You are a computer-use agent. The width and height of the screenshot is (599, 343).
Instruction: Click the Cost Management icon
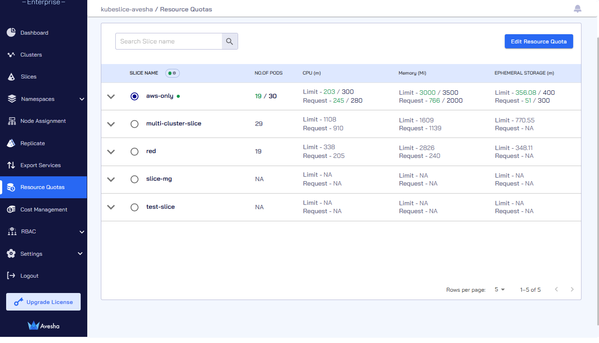pos(11,210)
